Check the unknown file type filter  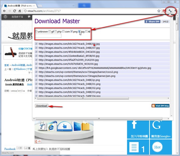tap(36, 31)
